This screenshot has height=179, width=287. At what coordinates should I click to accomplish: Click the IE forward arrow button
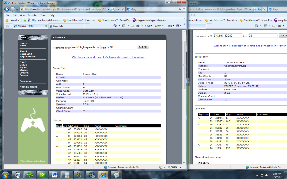tap(12, 9)
